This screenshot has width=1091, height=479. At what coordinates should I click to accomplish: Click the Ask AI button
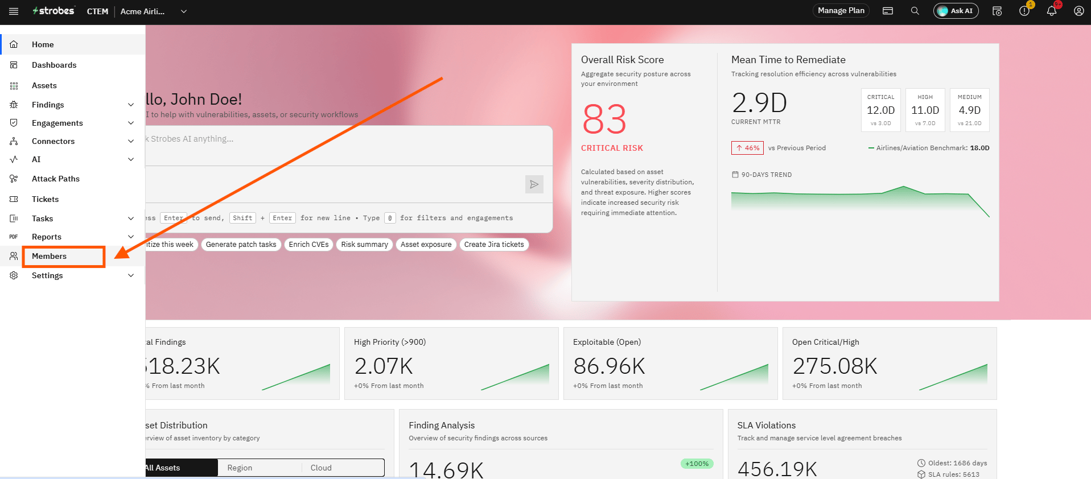[x=956, y=11]
